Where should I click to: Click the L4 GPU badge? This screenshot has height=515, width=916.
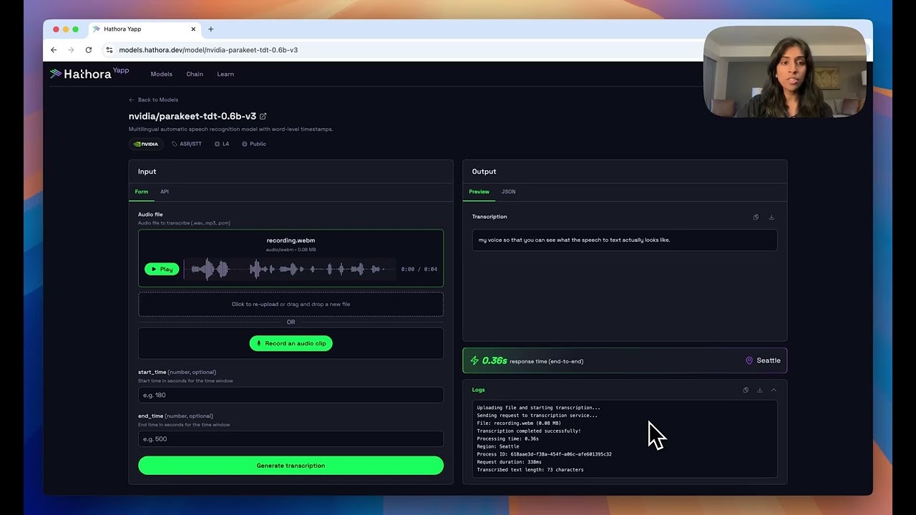(221, 144)
